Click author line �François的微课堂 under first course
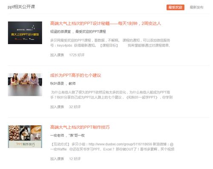 point(78,31)
